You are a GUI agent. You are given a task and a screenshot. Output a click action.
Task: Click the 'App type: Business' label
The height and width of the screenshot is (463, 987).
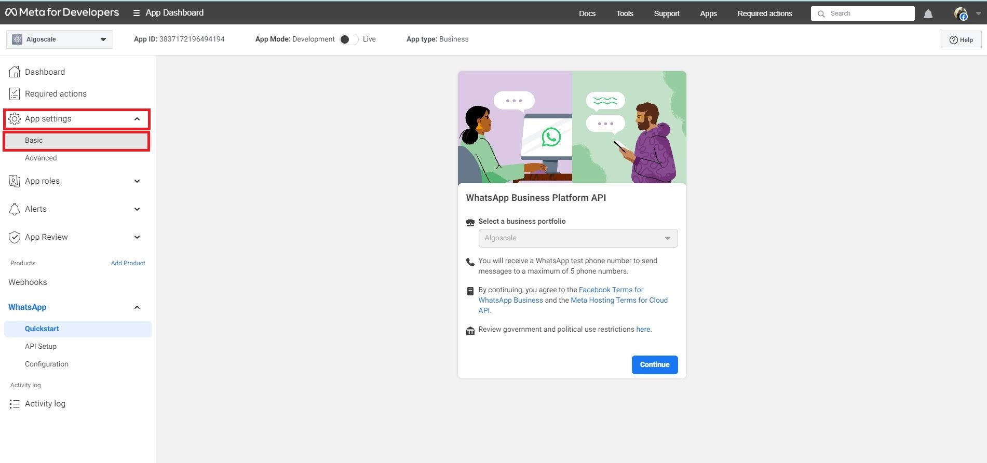coord(437,39)
